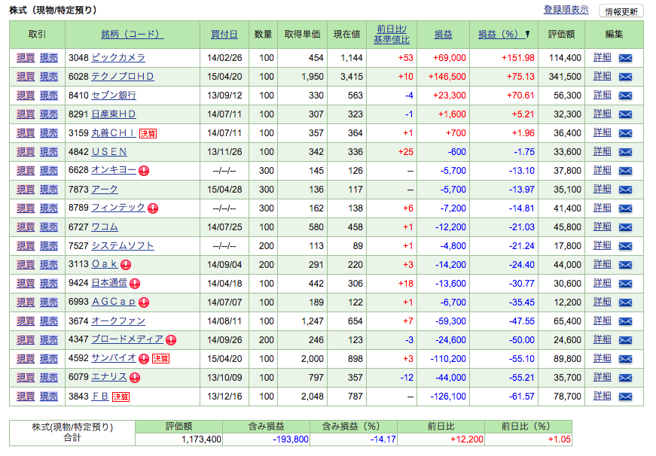Click the red alert icon beside オンキヨー
656x456 pixels.
tap(144, 171)
